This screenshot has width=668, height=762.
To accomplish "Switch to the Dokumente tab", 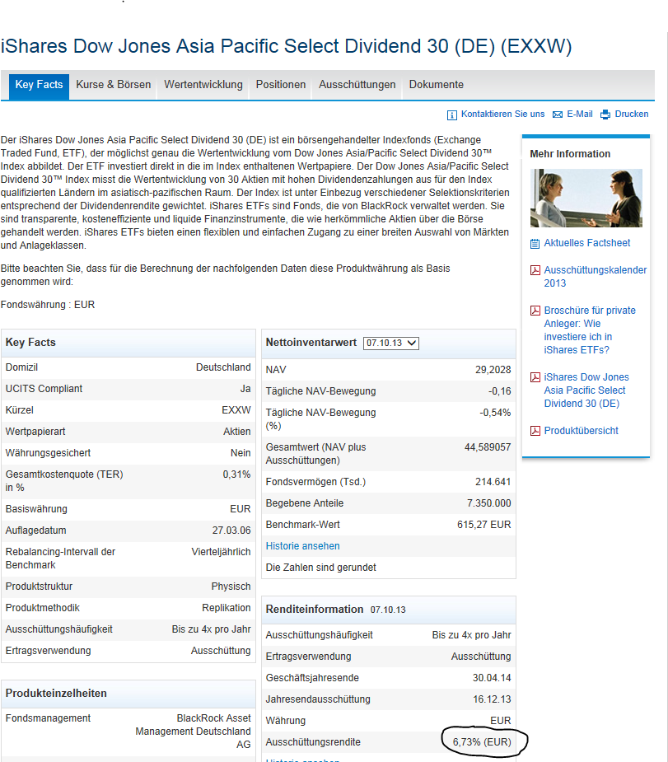I will tap(437, 85).
